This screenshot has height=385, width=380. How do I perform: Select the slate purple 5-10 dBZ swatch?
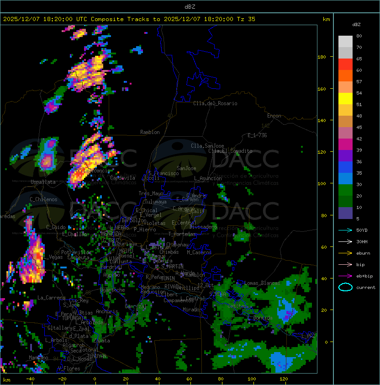tap(345, 213)
